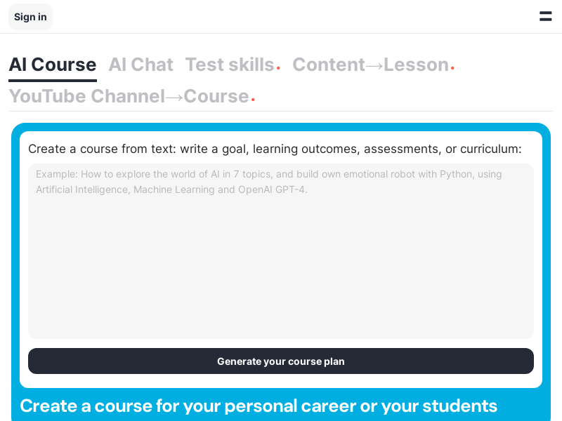Select the AI Course tab
Screen dimensions: 562x421
pos(53,65)
